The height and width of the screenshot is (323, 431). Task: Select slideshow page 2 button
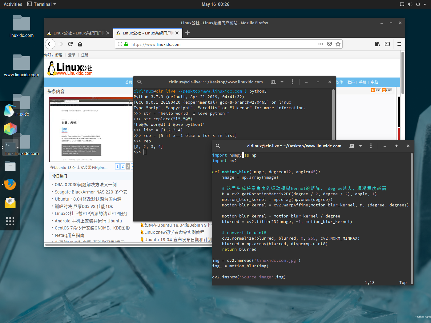point(123,166)
